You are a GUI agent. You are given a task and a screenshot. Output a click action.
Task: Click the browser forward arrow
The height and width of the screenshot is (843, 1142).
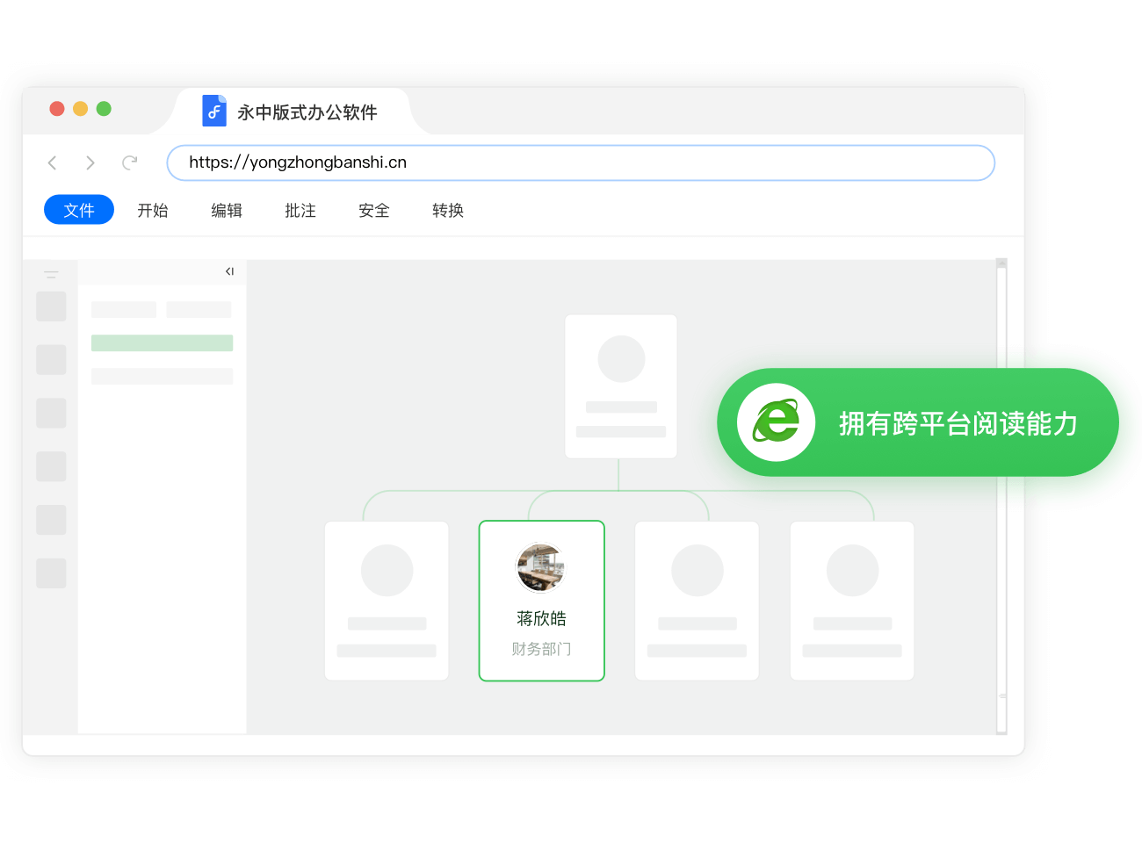tap(90, 162)
